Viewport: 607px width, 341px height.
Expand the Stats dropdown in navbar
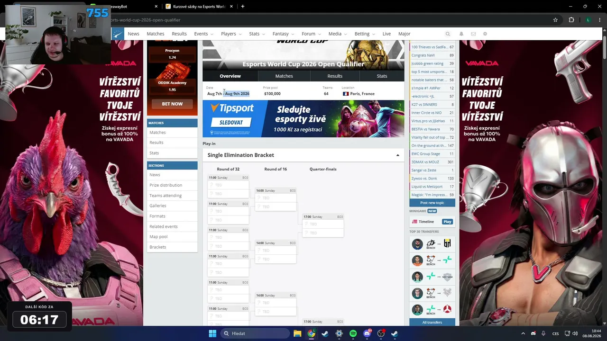point(257,34)
